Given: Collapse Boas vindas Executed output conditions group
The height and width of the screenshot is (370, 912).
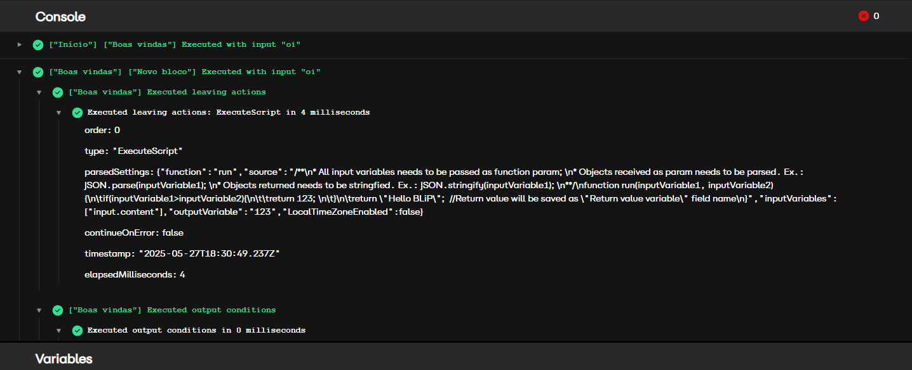Looking at the screenshot, I should tap(39, 310).
